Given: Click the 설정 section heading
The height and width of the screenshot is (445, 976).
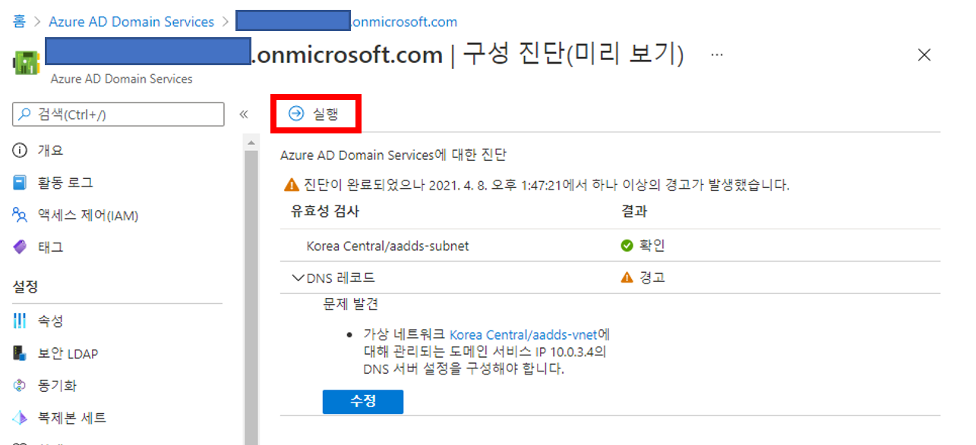Looking at the screenshot, I should point(25,287).
